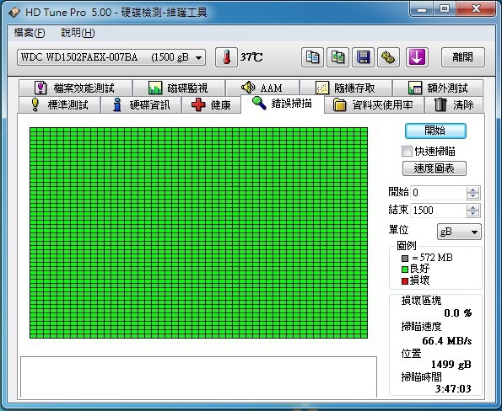Expand the 單位 gB unit dropdown
The width and height of the screenshot is (502, 411).
[x=459, y=232]
